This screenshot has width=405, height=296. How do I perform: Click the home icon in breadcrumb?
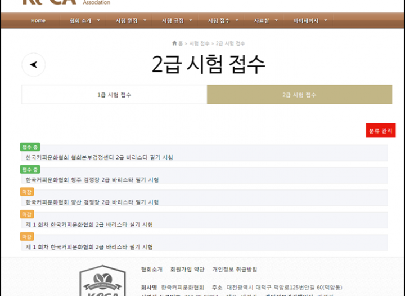click(174, 43)
